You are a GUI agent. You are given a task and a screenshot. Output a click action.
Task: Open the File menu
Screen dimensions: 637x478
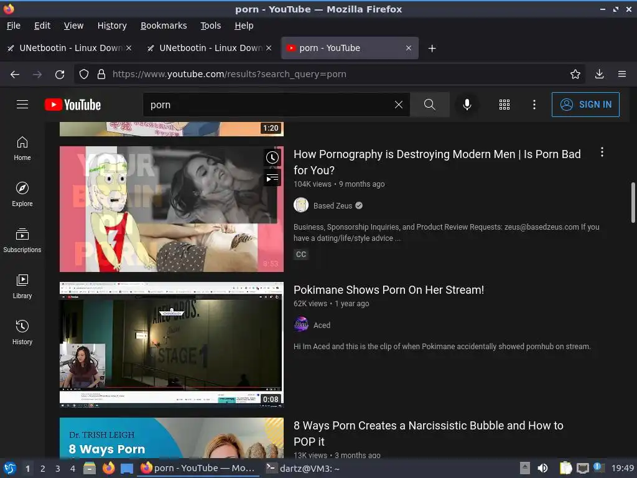14,26
